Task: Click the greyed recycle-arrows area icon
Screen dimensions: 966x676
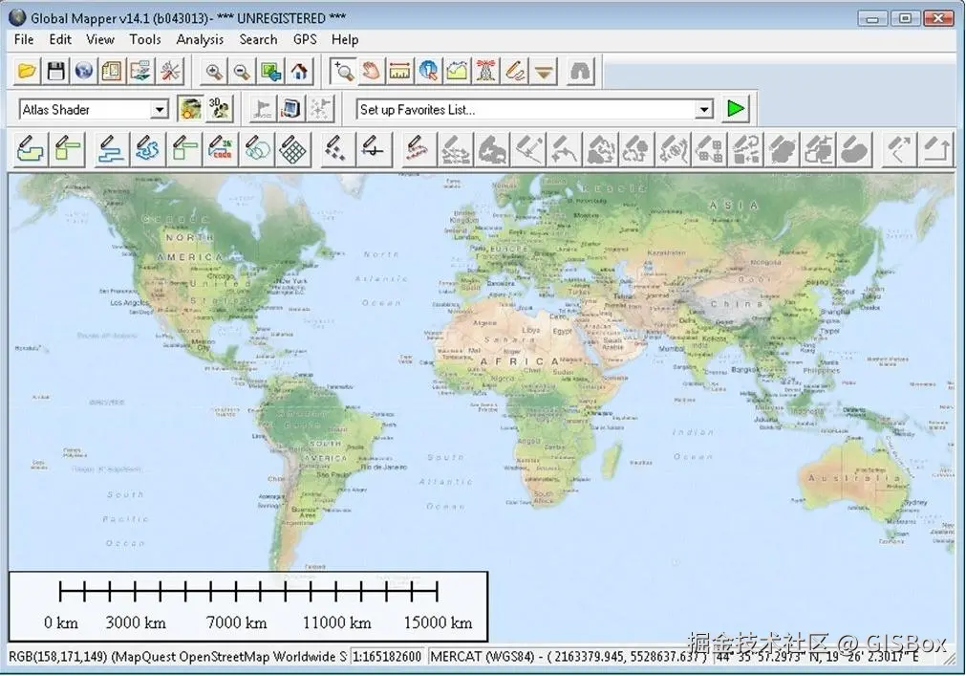Action: [637, 150]
